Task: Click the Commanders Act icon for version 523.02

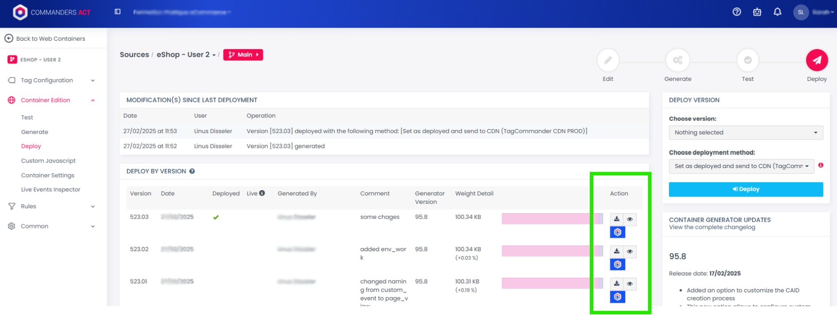Action: pos(618,265)
